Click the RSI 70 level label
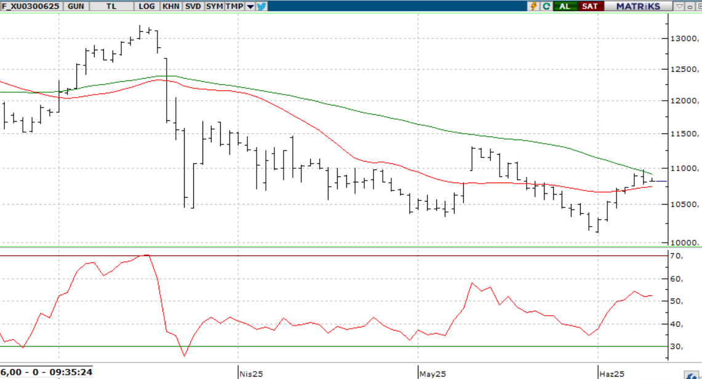 tap(677, 256)
